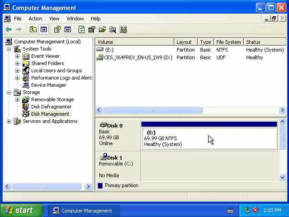Click the Open folder toolbar icon
The height and width of the screenshot is (217, 289).
(102, 29)
